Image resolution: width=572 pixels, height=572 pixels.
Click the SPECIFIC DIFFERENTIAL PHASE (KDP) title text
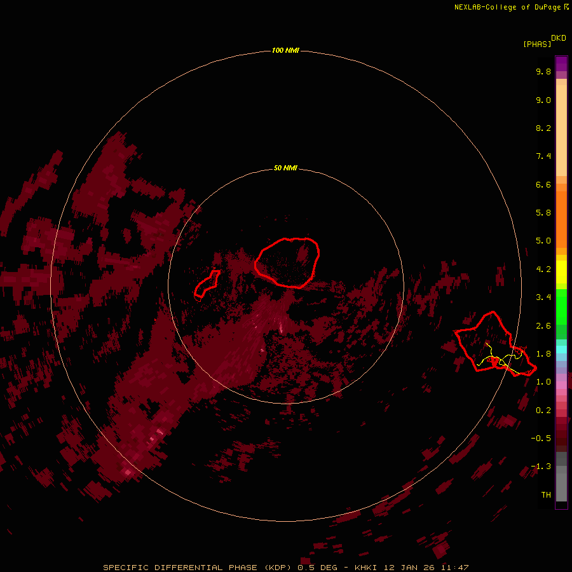click(197, 568)
